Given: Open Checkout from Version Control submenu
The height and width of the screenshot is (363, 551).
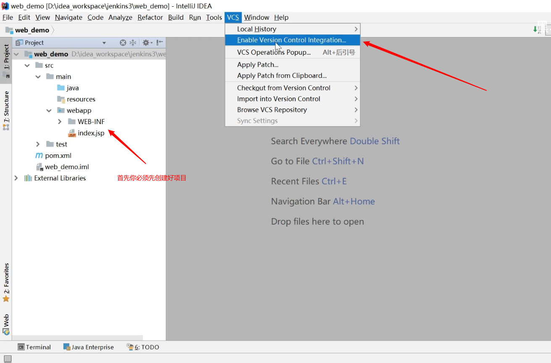Looking at the screenshot, I should 293,88.
